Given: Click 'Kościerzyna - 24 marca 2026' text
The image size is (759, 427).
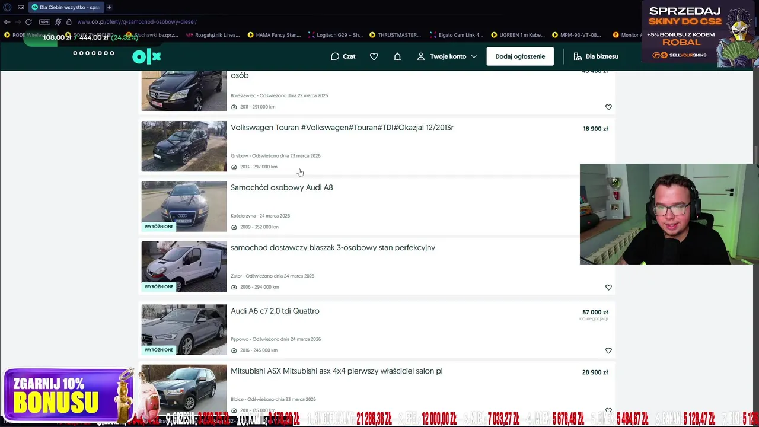Looking at the screenshot, I should click(x=260, y=216).
